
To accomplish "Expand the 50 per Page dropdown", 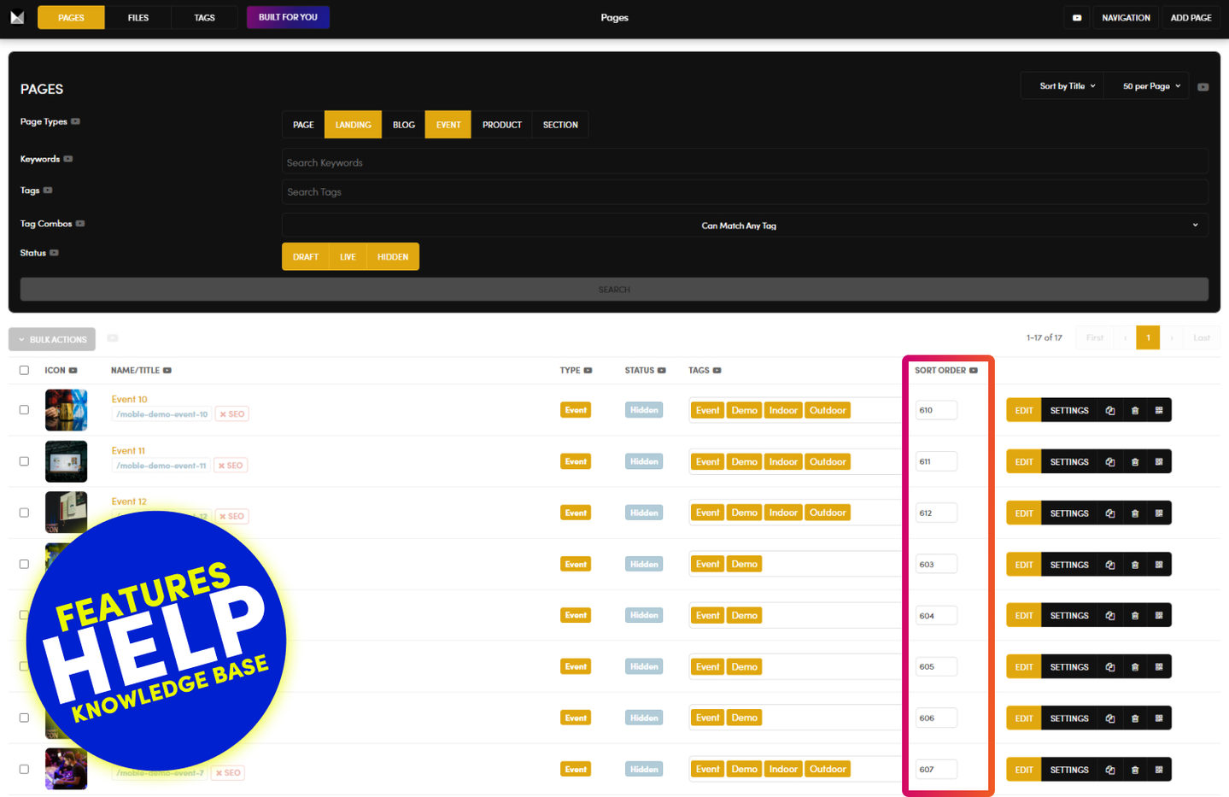I will [x=1150, y=86].
